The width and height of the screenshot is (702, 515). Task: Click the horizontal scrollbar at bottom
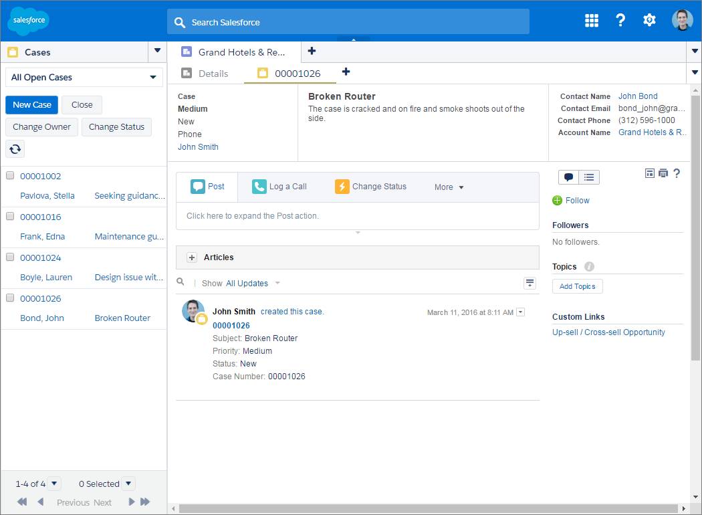(x=428, y=509)
